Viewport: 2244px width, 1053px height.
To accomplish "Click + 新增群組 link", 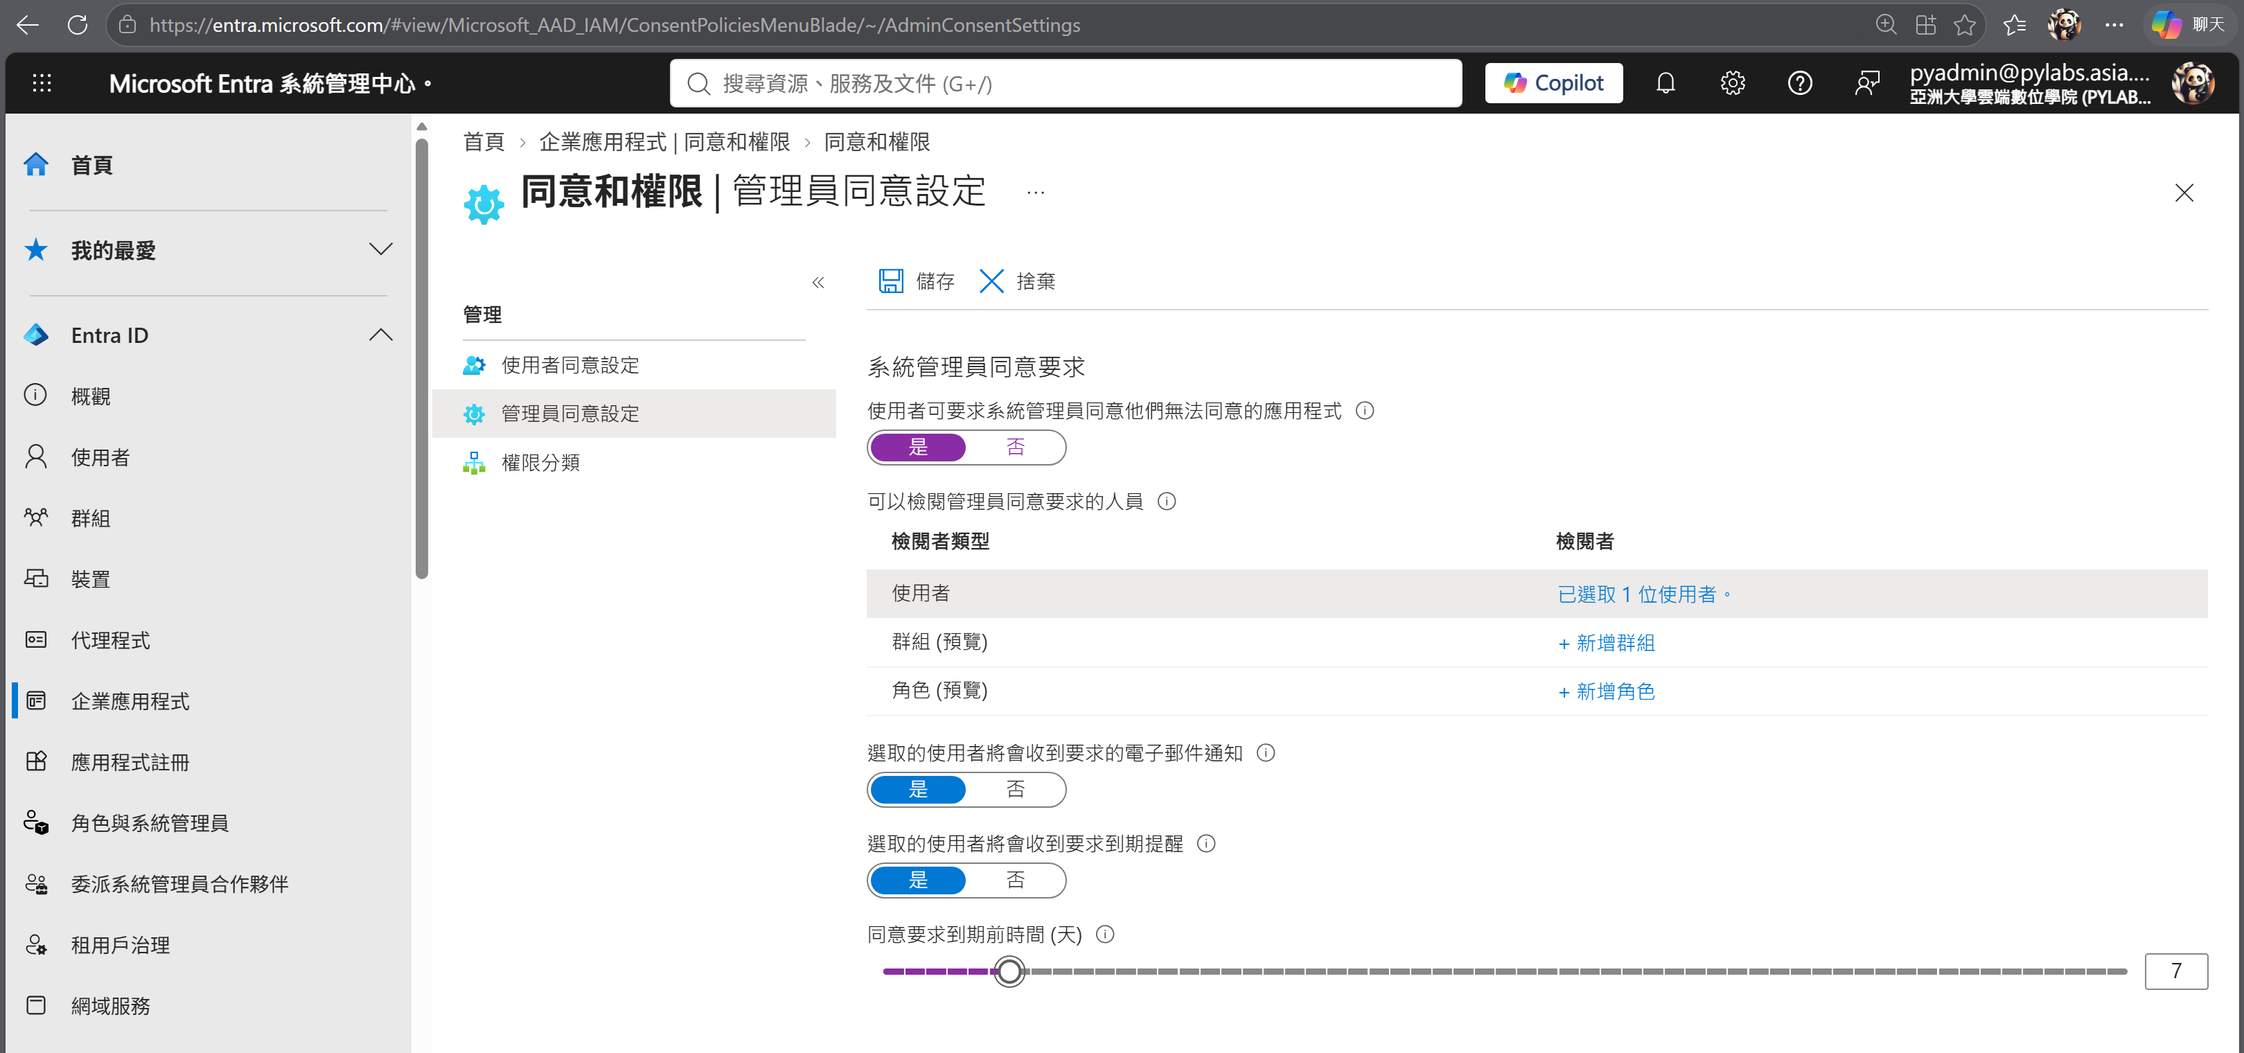I will (x=1607, y=644).
